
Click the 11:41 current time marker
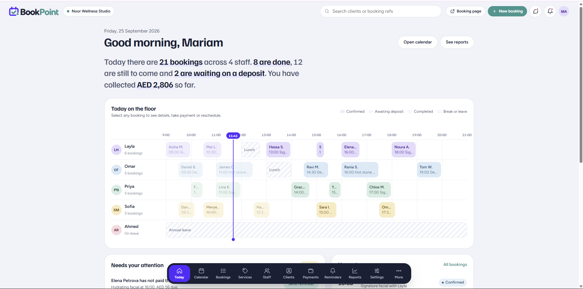click(233, 136)
